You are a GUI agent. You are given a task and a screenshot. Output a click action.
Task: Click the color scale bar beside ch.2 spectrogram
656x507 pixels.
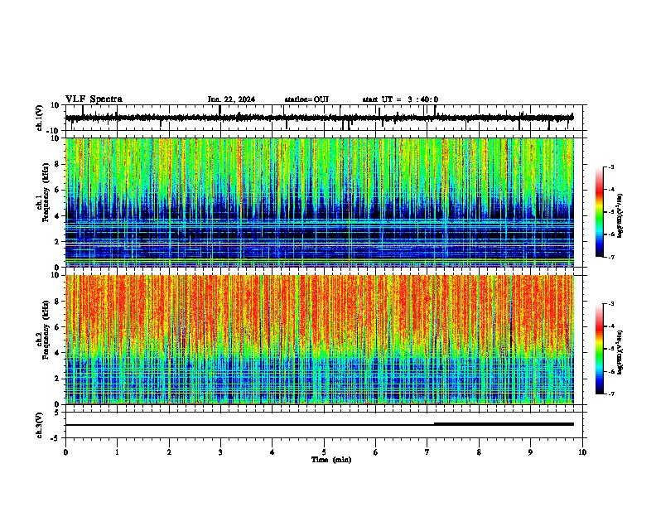[600, 349]
